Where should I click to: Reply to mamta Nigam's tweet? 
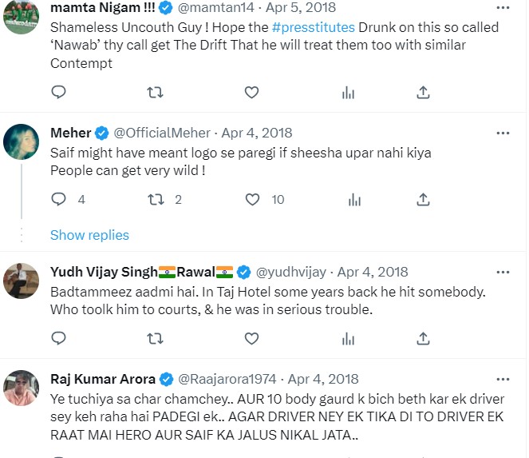pyautogui.click(x=58, y=93)
